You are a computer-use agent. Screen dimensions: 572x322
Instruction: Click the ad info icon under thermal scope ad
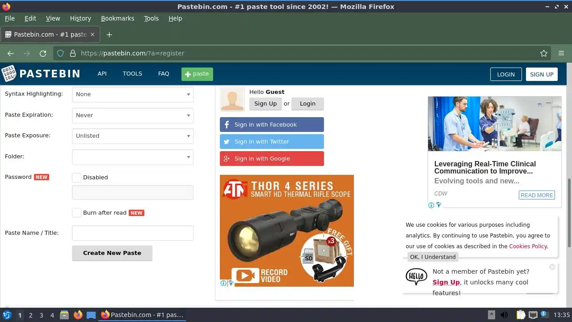pyautogui.click(x=223, y=283)
